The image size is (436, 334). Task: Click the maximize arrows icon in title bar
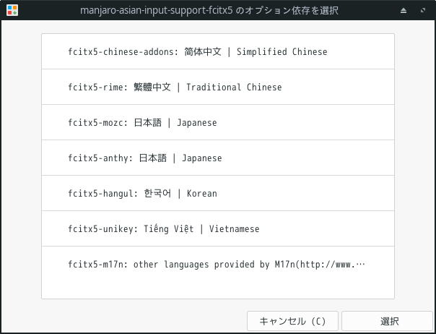(x=423, y=11)
